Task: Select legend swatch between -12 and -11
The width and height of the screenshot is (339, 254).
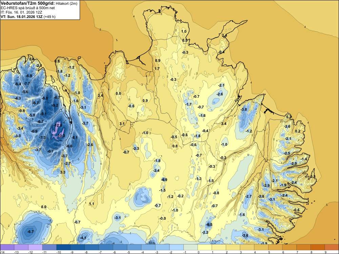Action: click(36, 247)
